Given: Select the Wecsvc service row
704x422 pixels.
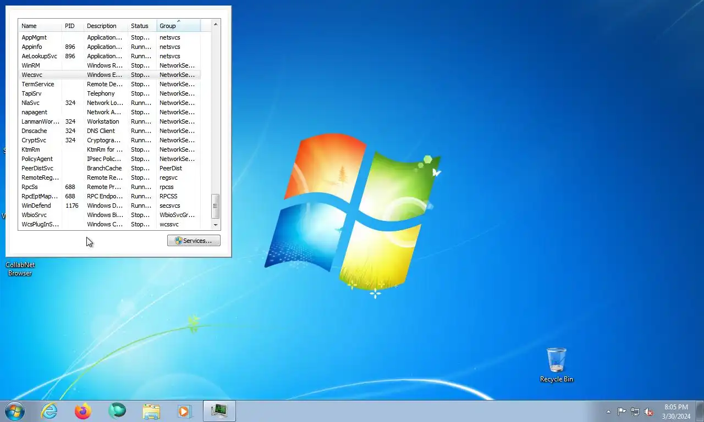Looking at the screenshot, I should click(109, 75).
